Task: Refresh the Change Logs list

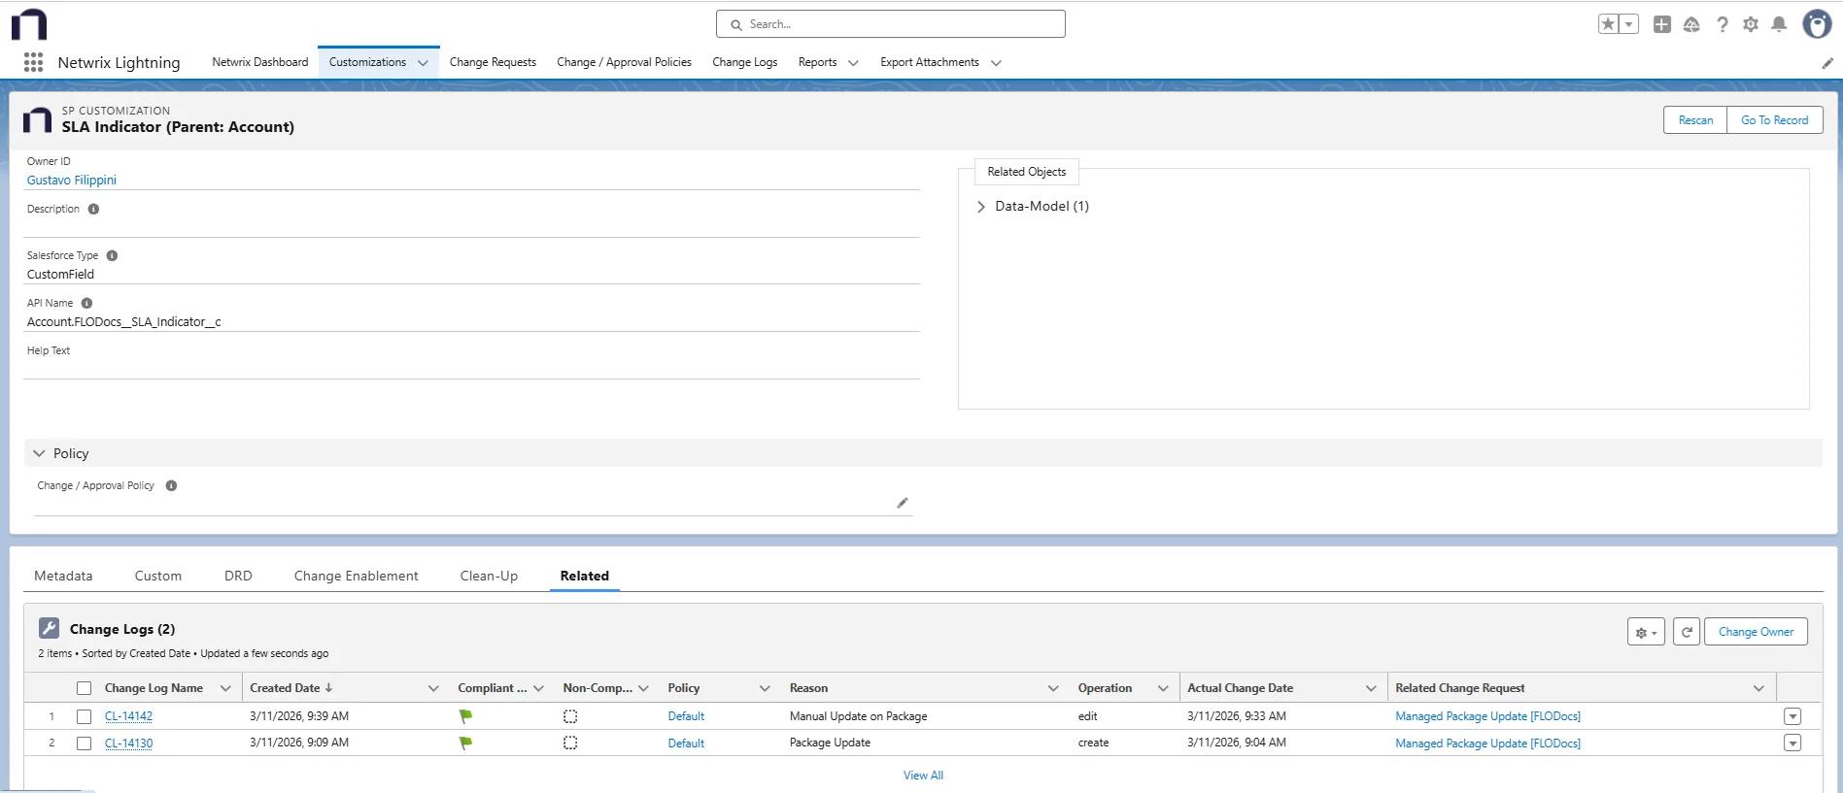Action: (1687, 632)
